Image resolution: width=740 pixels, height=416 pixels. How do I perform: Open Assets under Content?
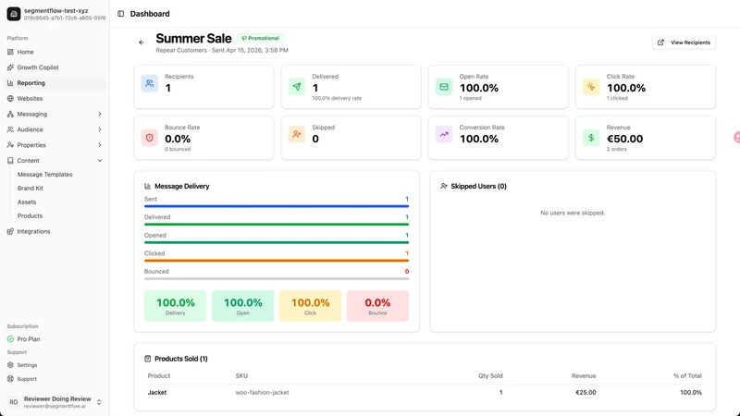[27, 202]
